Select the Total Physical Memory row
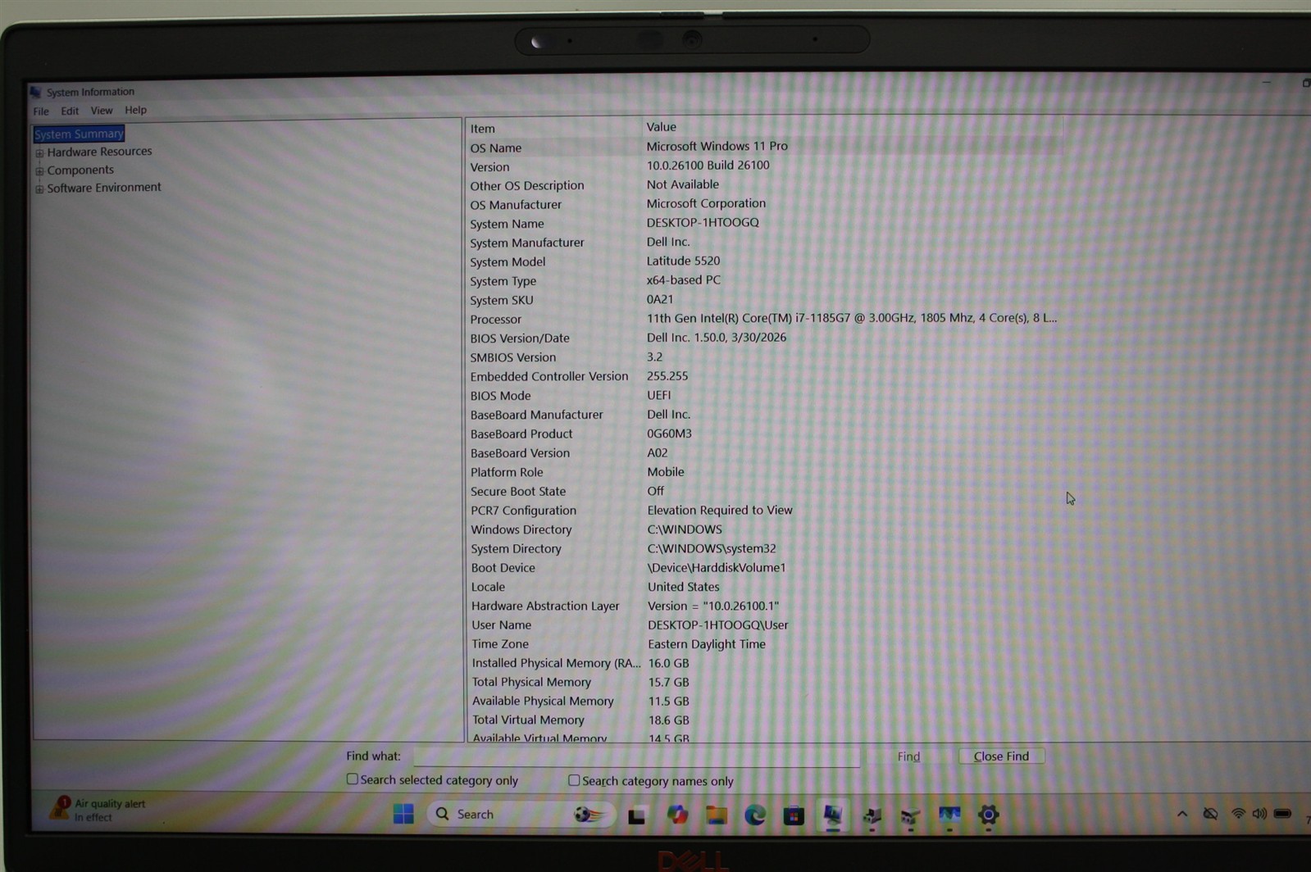 tap(764, 682)
